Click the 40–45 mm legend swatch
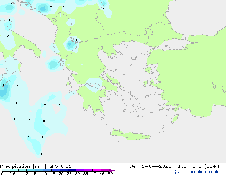Screen dimensions: 226x175 click(97, 170)
